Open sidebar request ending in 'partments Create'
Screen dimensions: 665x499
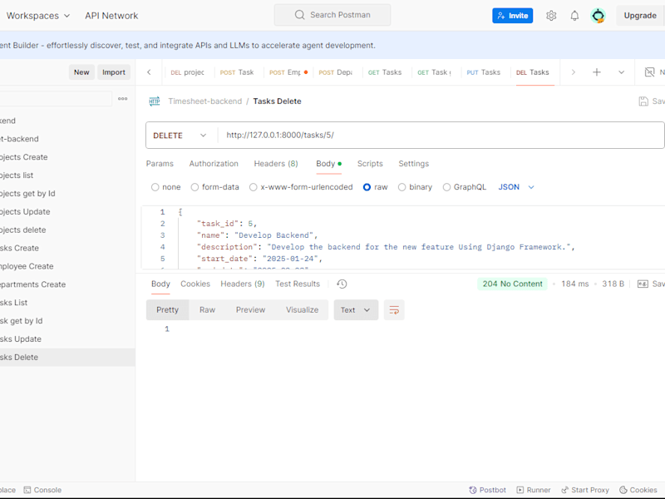[x=67, y=284]
